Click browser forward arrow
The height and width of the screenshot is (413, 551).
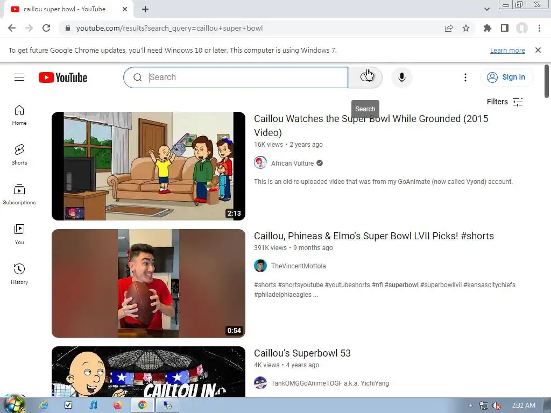[x=29, y=28]
